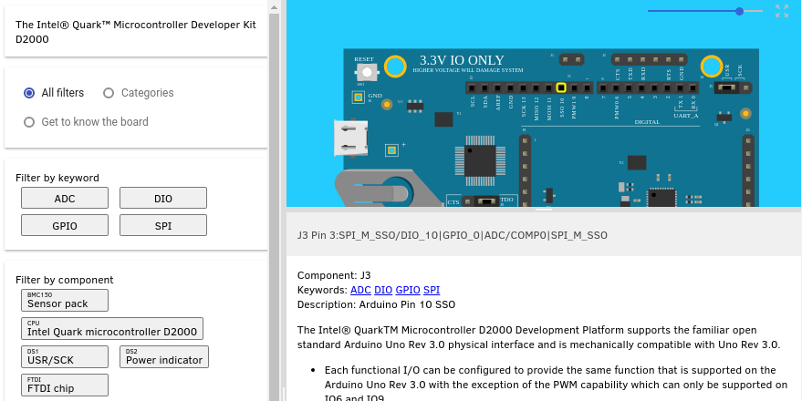Select the Categories radio button
Image resolution: width=802 pixels, height=401 pixels.
tap(109, 93)
